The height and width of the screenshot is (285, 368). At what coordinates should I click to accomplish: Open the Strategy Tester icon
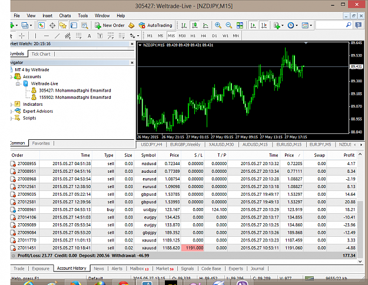coord(84,25)
